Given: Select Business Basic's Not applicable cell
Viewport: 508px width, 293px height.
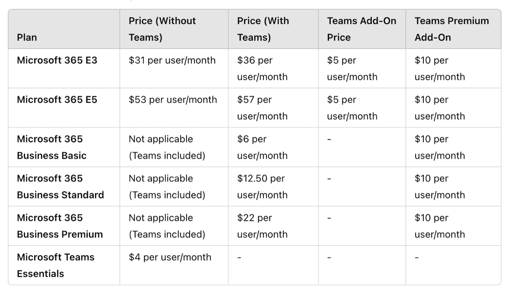Looking at the screenshot, I should click(167, 147).
